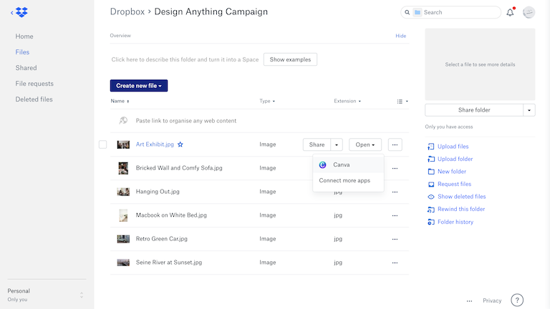The image size is (550, 309).
Task: Open the account avatar menu
Action: click(529, 12)
